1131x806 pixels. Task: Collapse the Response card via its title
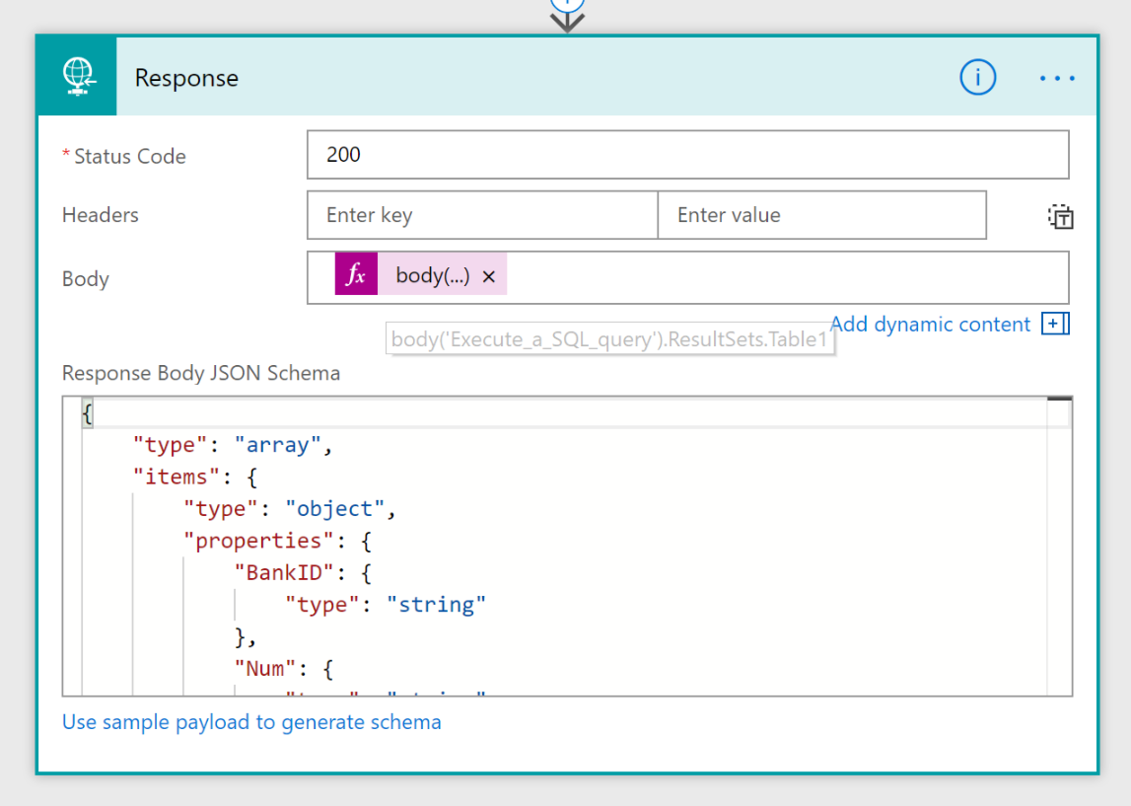[x=186, y=78]
